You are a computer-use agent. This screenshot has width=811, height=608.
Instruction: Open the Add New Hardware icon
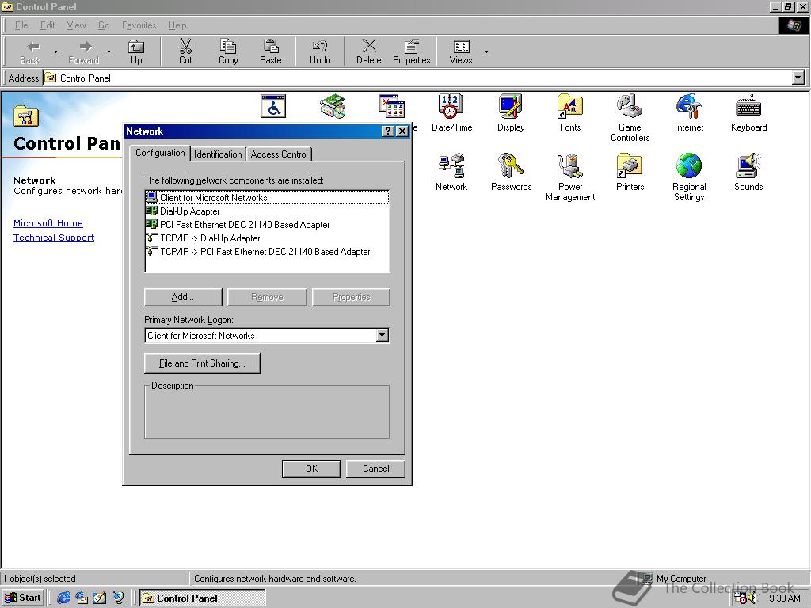(332, 107)
